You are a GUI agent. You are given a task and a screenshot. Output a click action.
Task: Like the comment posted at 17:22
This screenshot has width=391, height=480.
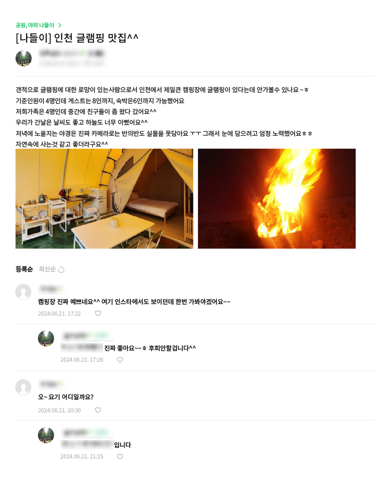pos(98,313)
